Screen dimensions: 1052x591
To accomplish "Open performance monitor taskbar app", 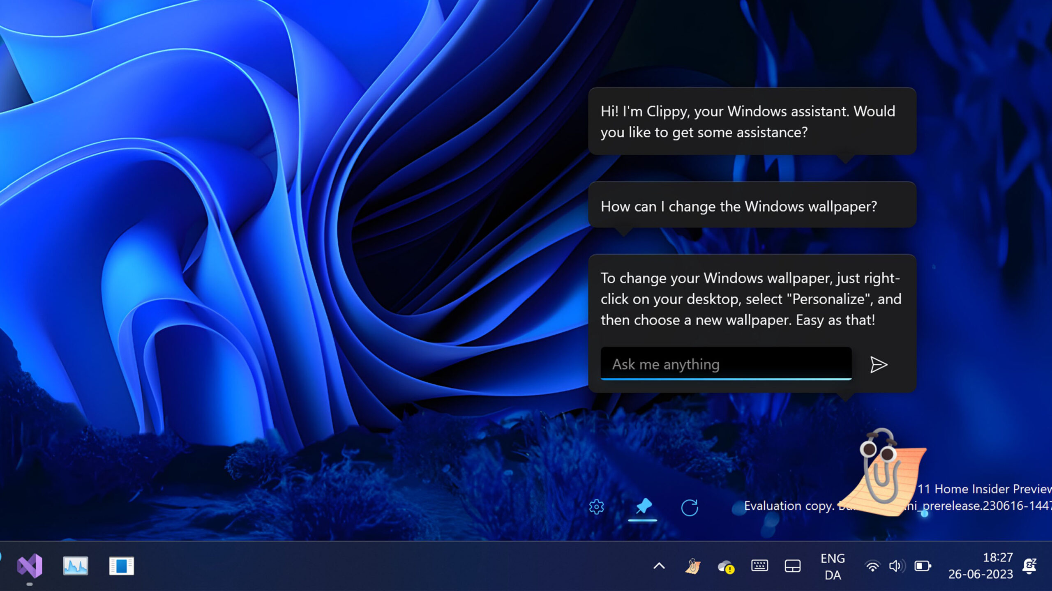I will coord(75,566).
